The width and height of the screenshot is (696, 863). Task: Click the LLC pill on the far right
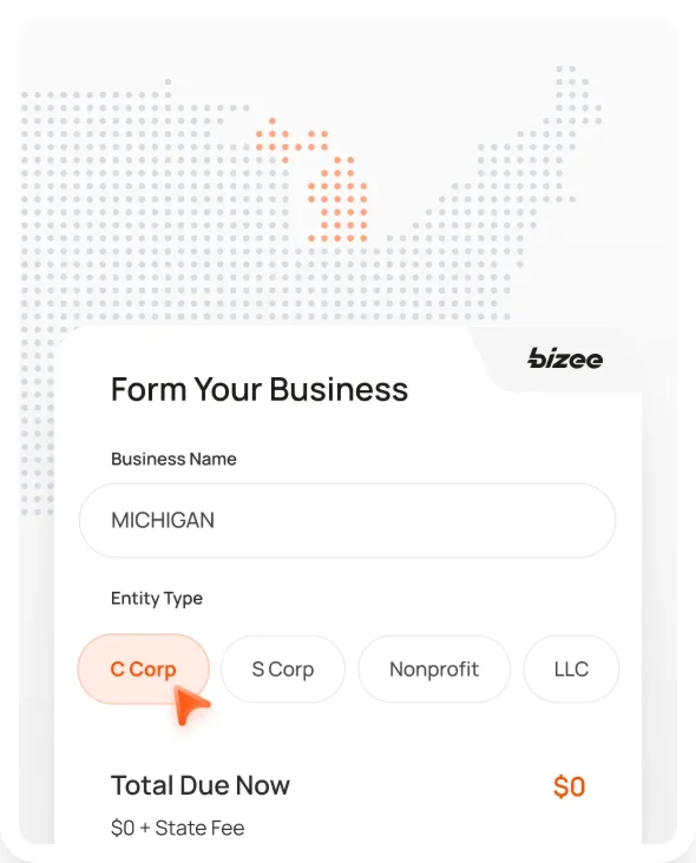pyautogui.click(x=571, y=669)
